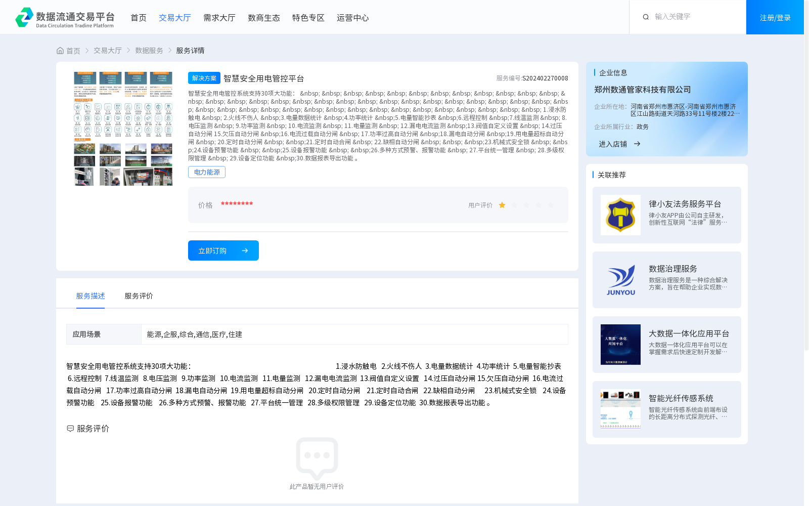This screenshot has width=809, height=506.
Task: Click the 服务评价 comment bubble icon
Action: pos(70,429)
